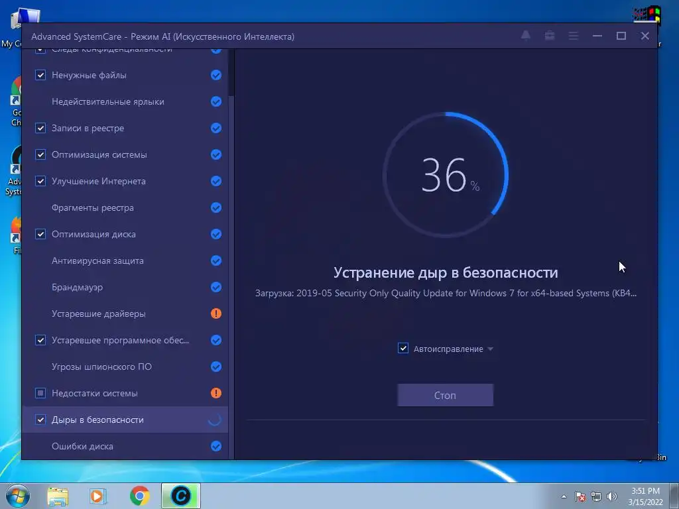679x509 pixels.
Task: Open File Explorer from taskbar
Action: 58,496
